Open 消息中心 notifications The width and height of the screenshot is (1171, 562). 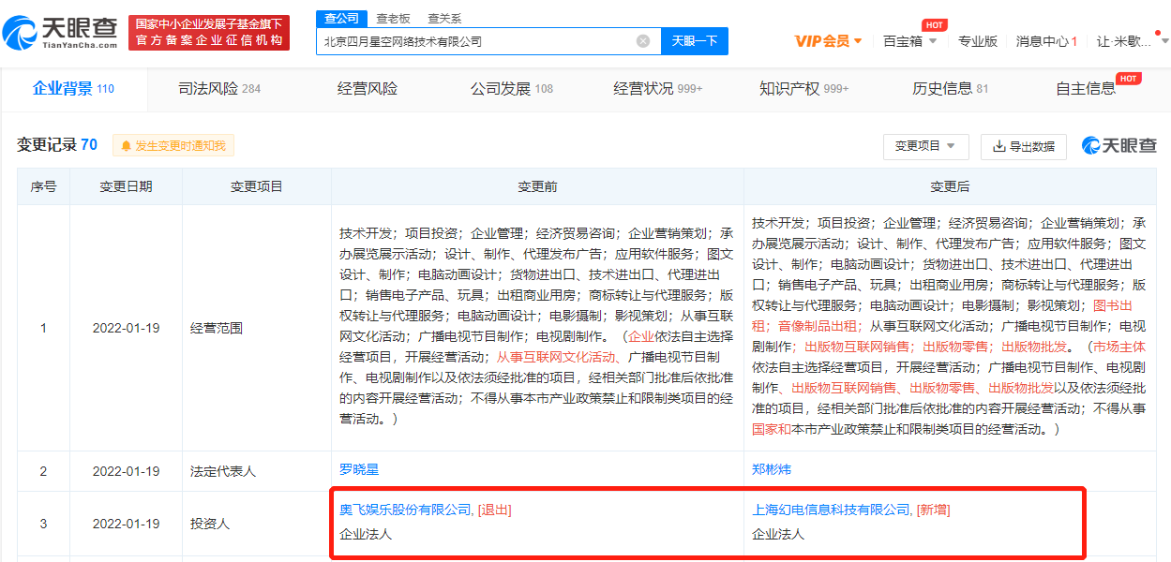[1045, 41]
